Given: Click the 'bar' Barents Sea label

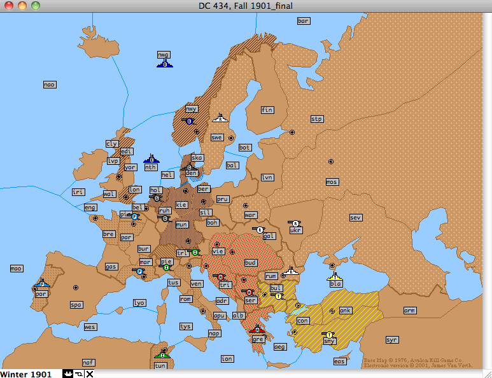Looking at the screenshot, I should [x=304, y=21].
